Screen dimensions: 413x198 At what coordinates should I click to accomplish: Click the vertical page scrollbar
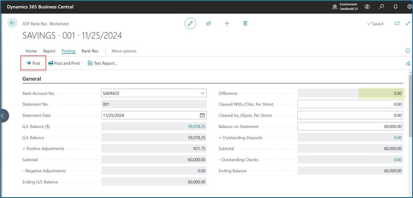click(x=410, y=105)
